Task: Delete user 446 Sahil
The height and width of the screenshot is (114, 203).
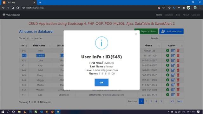Action: click(x=178, y=70)
